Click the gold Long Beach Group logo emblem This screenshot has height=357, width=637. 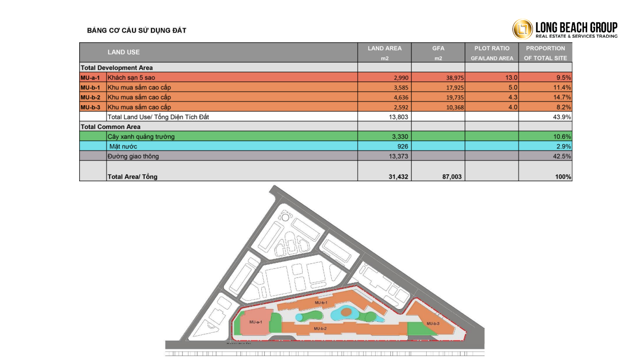[x=523, y=29]
